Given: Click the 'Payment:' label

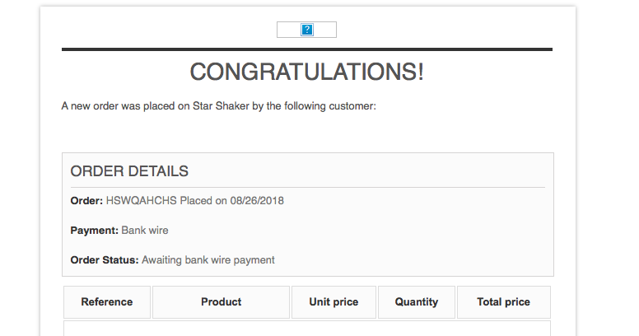Looking at the screenshot, I should coord(94,231).
